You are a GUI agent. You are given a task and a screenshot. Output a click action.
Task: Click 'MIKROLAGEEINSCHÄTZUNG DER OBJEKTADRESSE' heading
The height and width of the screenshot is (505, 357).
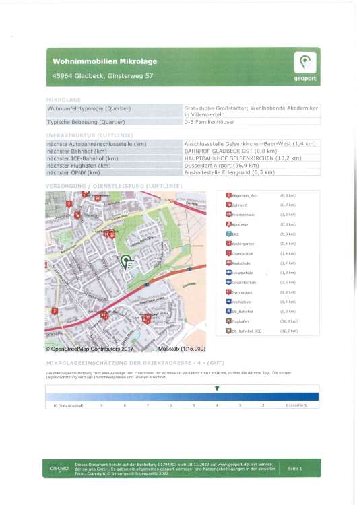[135, 363]
